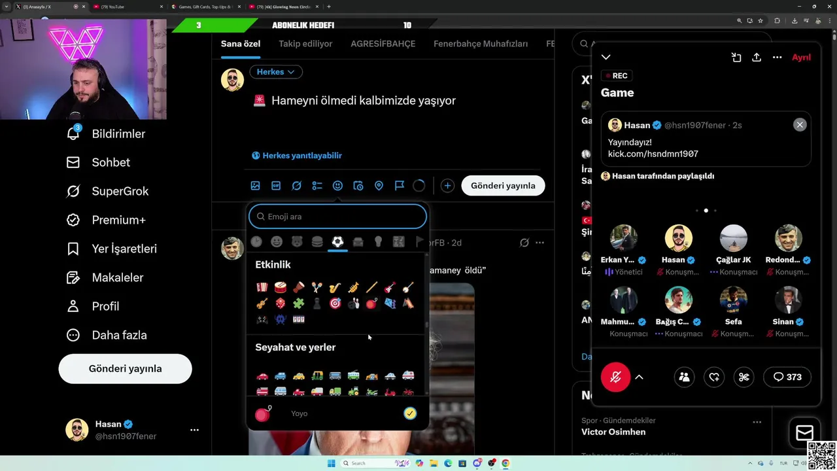Add another post with plus button
Viewport: 837px width, 471px height.
447,186
